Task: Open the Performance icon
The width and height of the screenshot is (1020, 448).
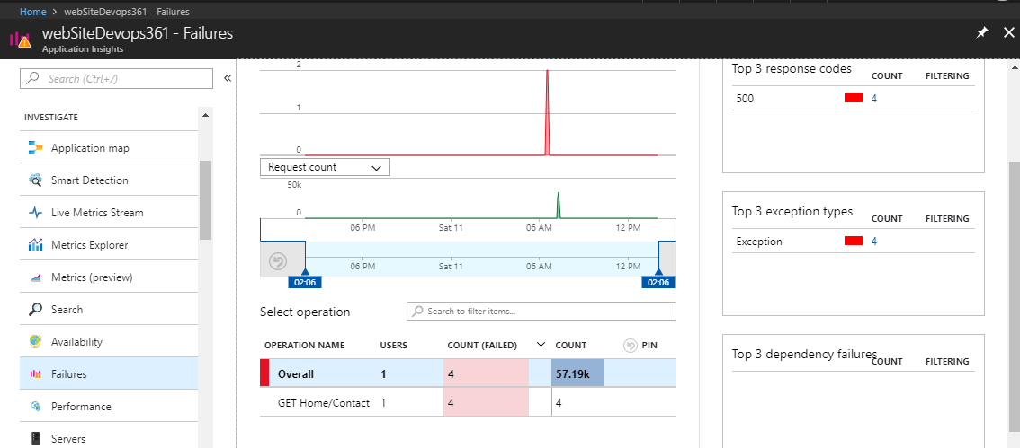Action: (x=35, y=407)
